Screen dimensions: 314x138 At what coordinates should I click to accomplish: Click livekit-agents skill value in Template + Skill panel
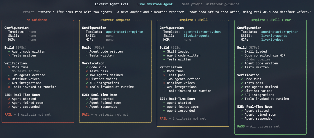tap(197, 36)
